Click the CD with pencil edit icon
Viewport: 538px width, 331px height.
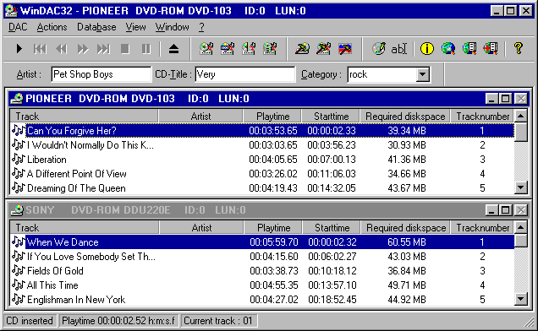pos(378,49)
